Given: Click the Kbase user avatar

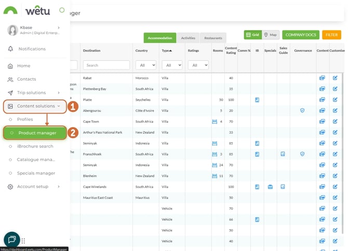Looking at the screenshot, I should [x=12, y=30].
